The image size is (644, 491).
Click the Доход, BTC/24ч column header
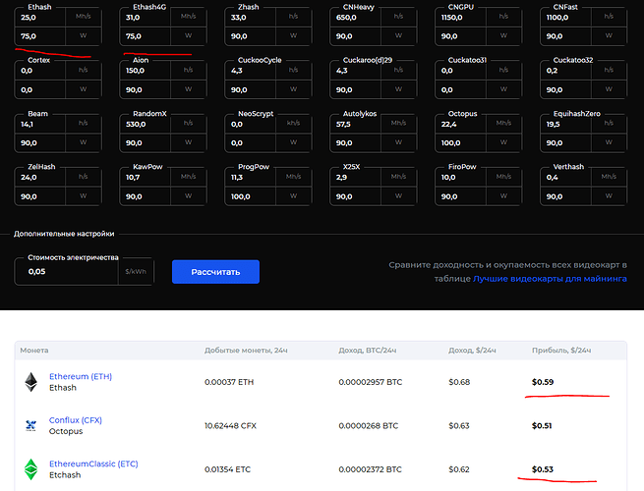coord(368,351)
